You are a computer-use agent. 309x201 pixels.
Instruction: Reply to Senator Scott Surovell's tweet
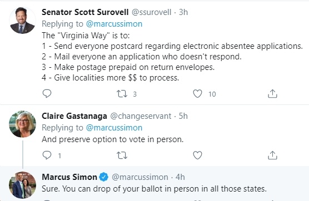tap(47, 94)
